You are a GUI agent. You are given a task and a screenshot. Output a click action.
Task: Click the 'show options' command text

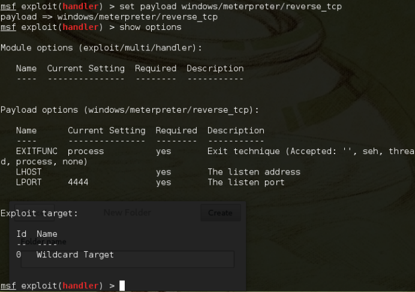(151, 27)
